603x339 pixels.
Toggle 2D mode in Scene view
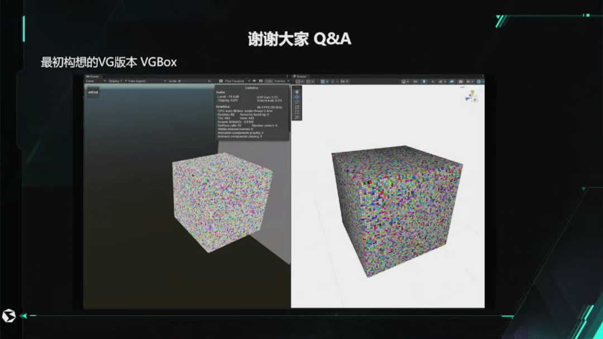415,82
